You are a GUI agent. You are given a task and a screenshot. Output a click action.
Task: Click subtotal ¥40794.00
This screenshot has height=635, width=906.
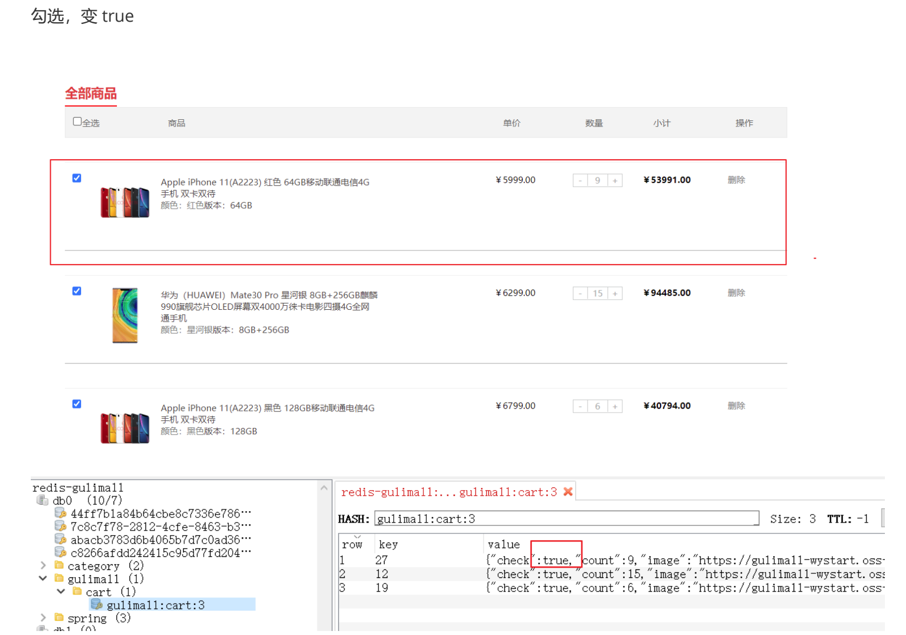tap(667, 406)
